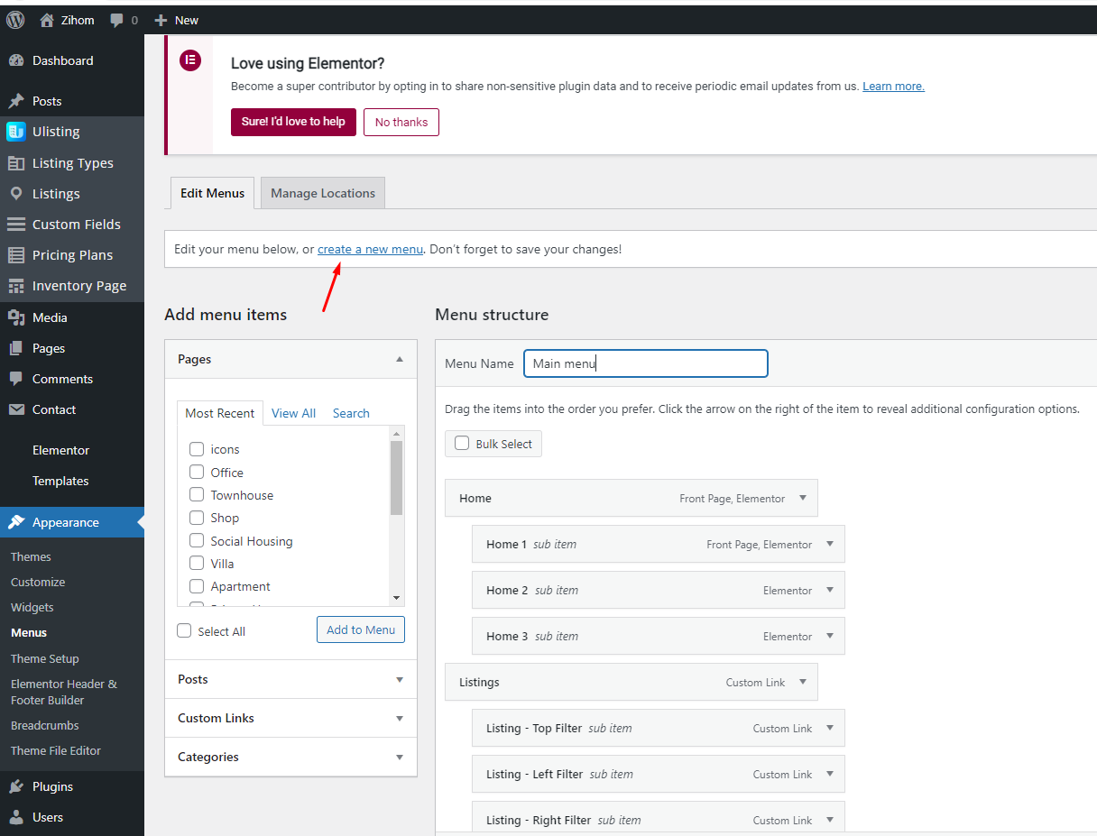This screenshot has height=836, width=1097.
Task: Open the View All pages tab
Action: click(x=293, y=413)
